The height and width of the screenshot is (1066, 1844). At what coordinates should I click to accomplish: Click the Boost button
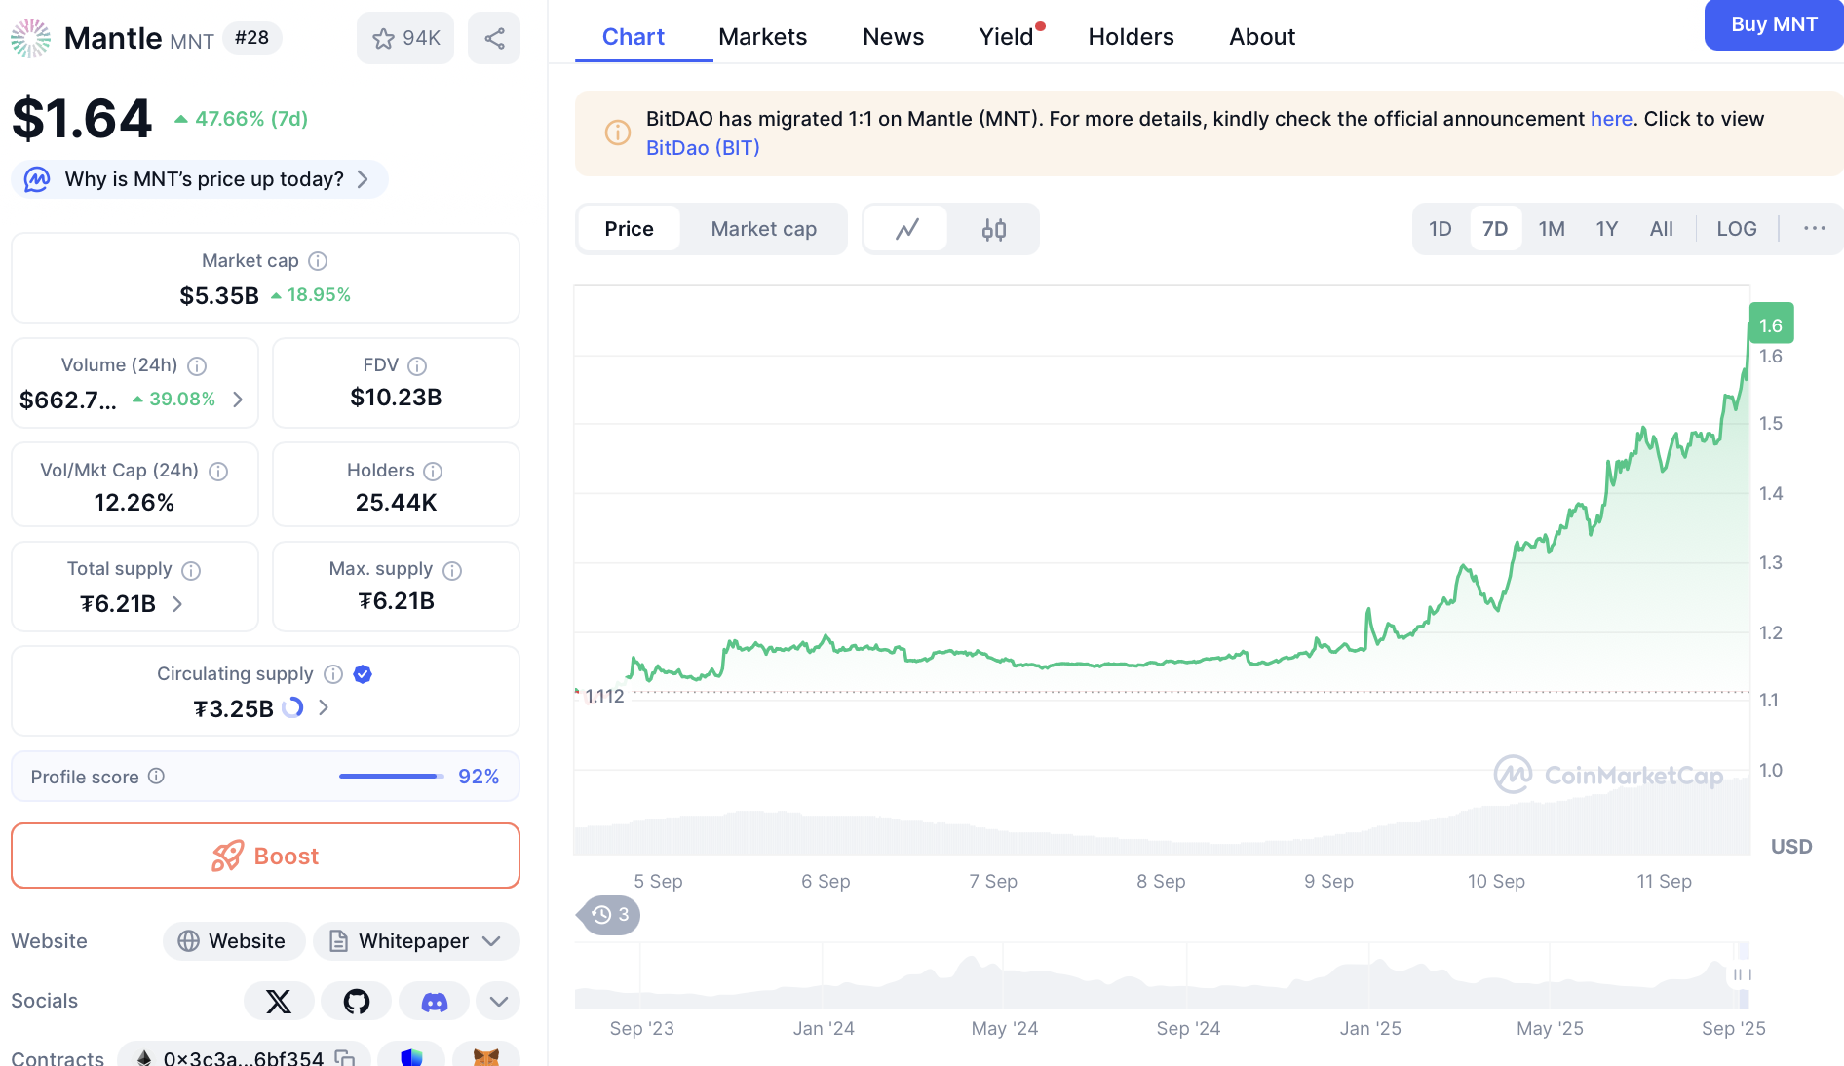click(x=265, y=856)
